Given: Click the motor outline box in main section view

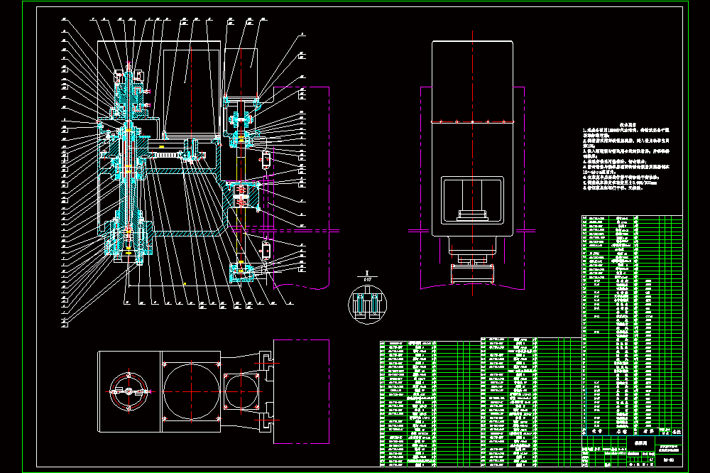Looking at the screenshot, I should click(192, 92).
